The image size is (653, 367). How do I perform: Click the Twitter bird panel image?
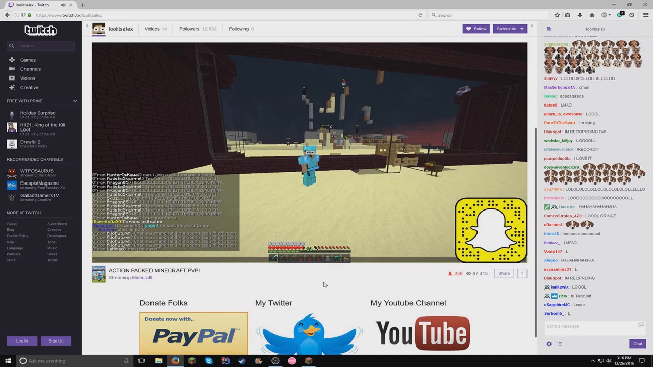click(x=309, y=333)
